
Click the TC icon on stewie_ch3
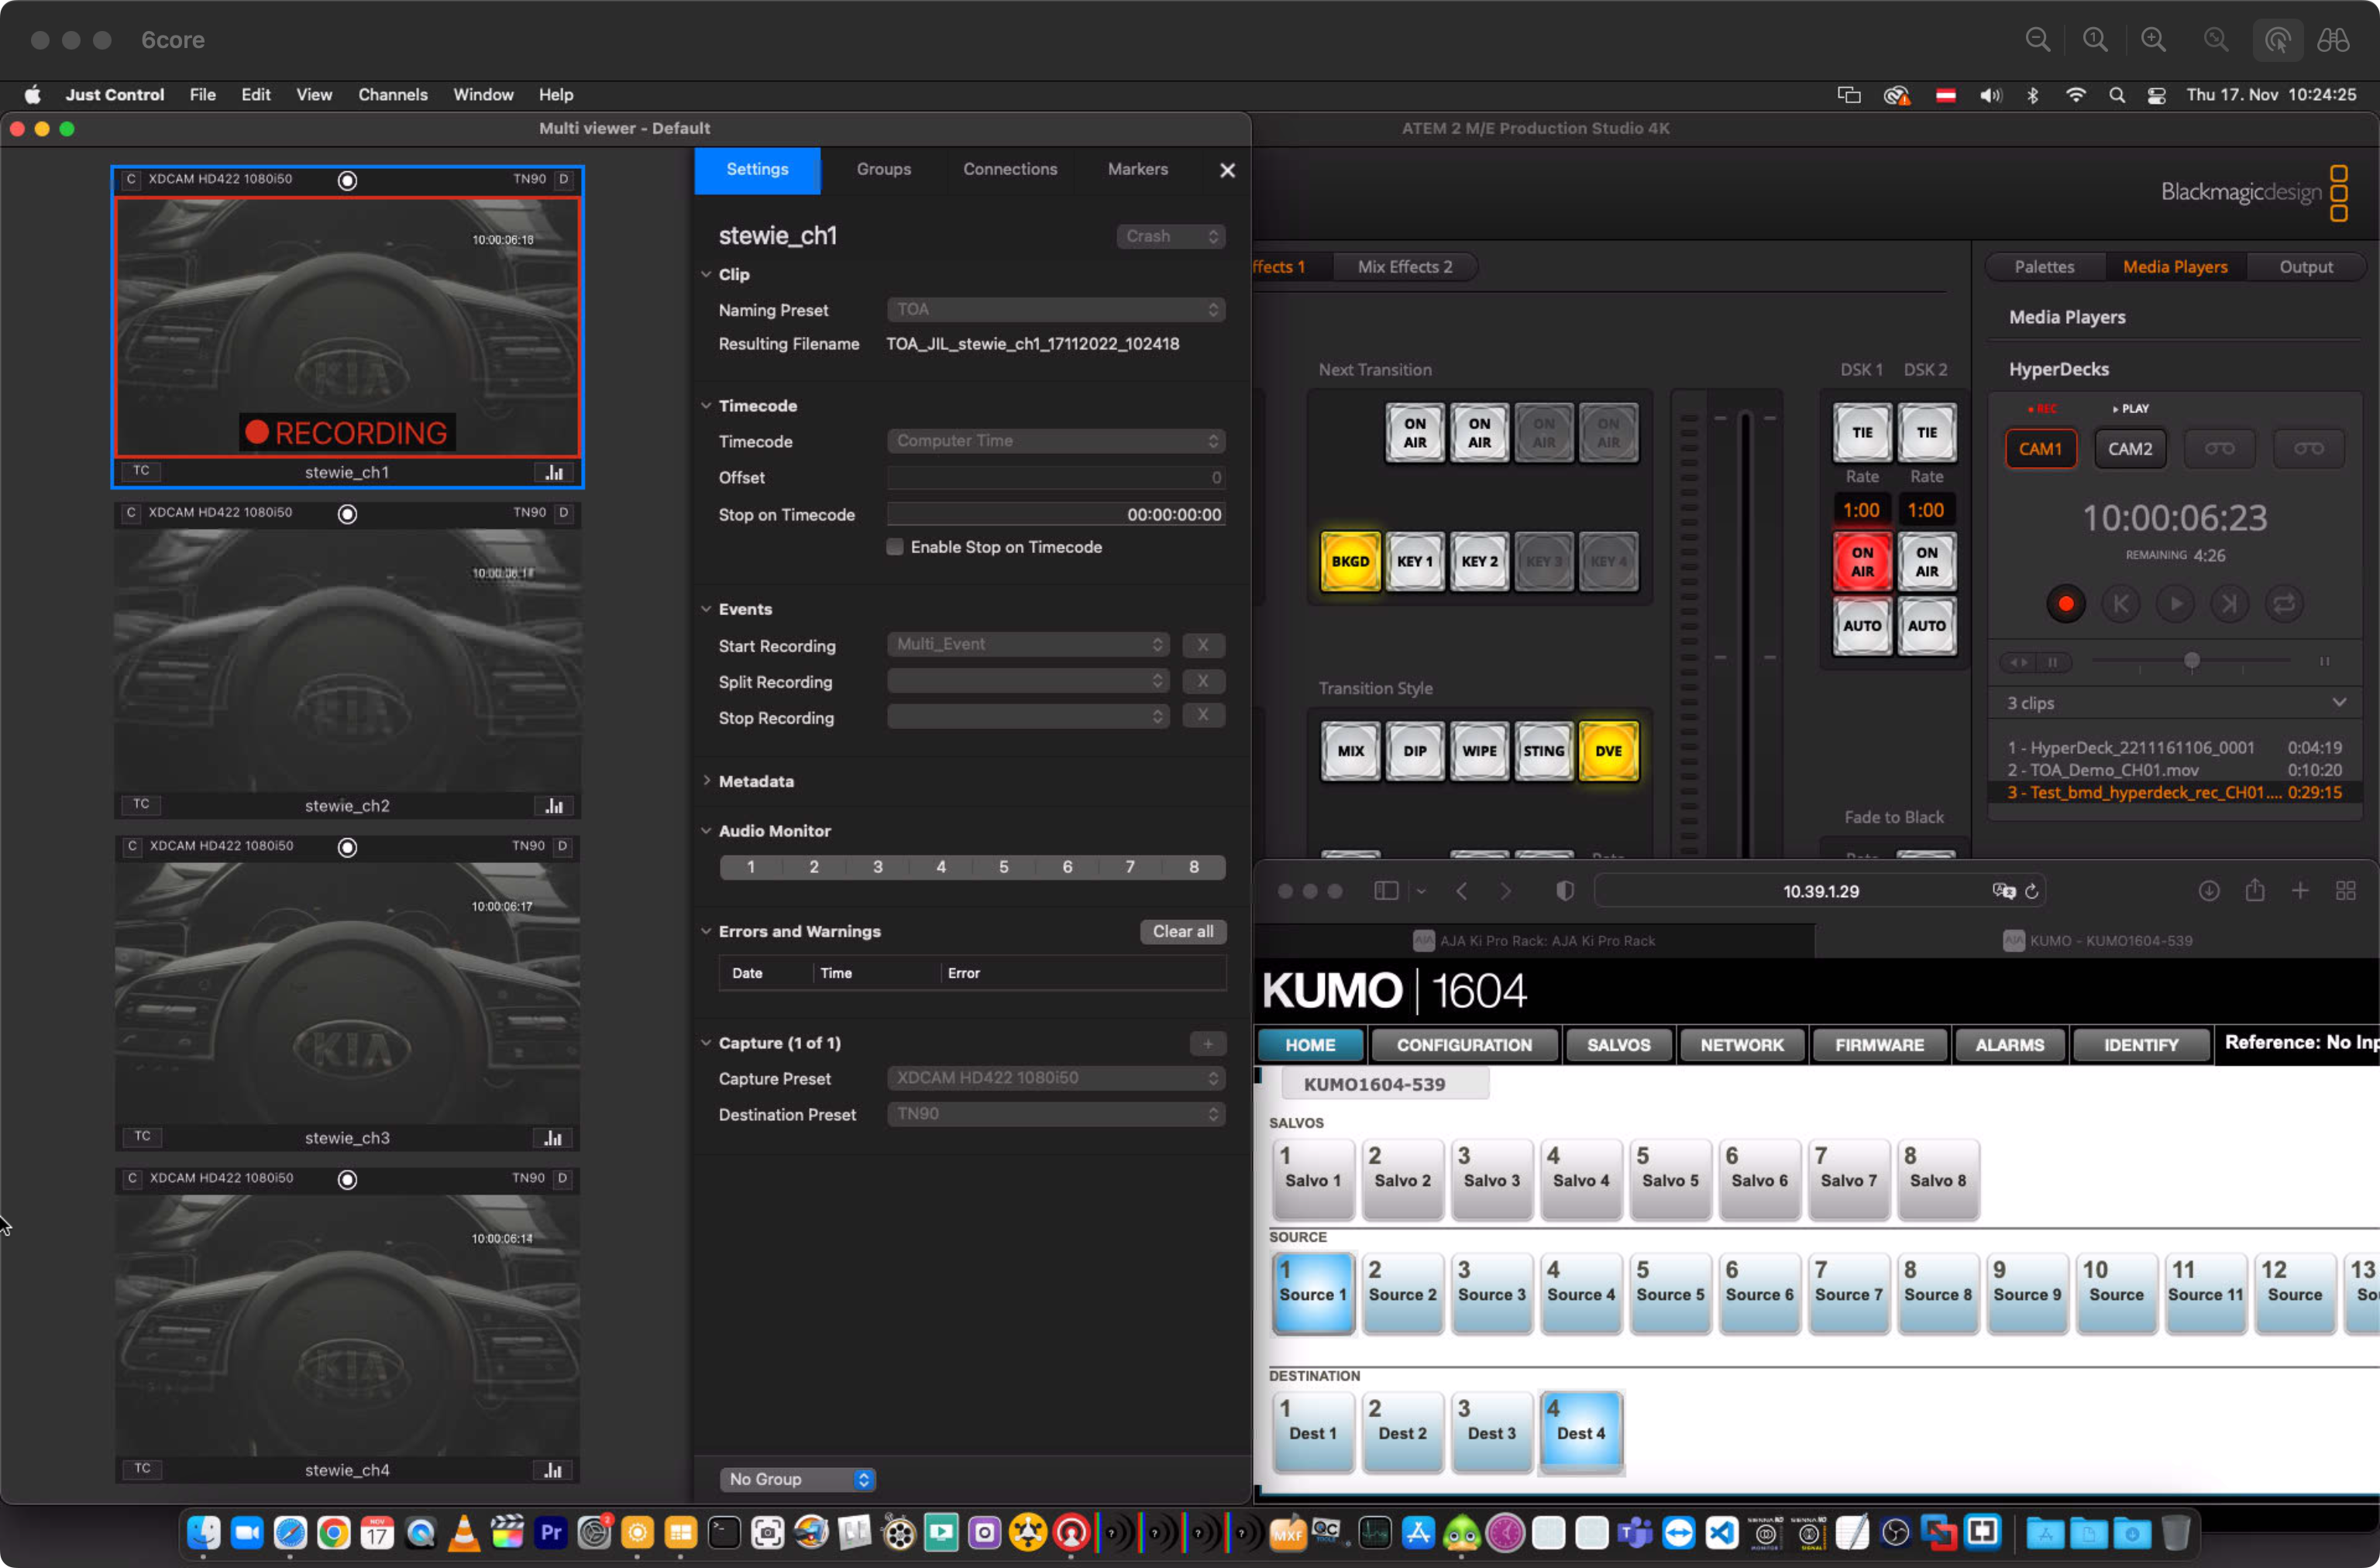pos(142,1136)
